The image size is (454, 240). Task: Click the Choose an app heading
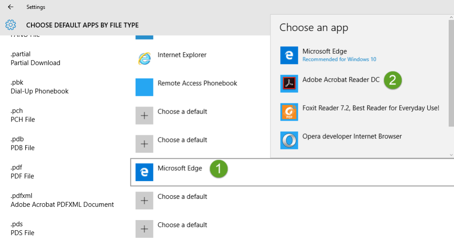tap(313, 28)
